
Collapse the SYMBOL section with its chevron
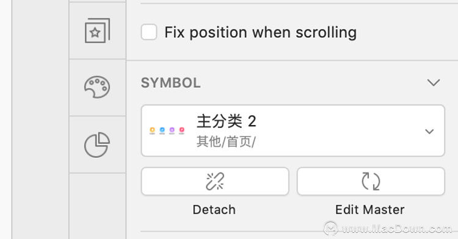pos(434,82)
